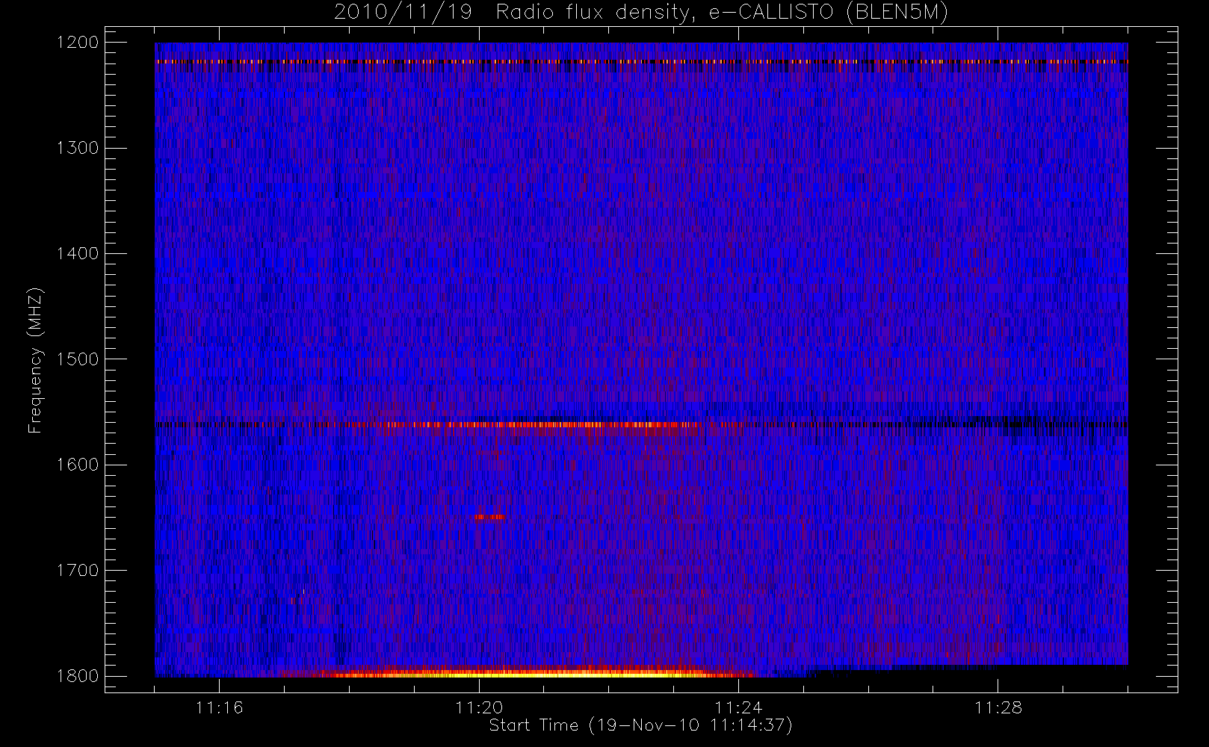The image size is (1209, 747).
Task: Click the Start Time axis caption
Action: 640,725
